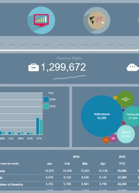Click the 6,479 January cell
139x193 pixels.
[49, 178]
